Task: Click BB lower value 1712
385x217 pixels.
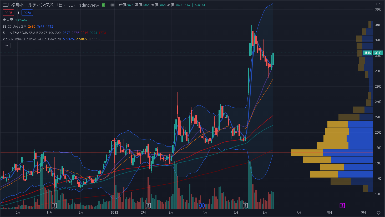Action: point(50,26)
